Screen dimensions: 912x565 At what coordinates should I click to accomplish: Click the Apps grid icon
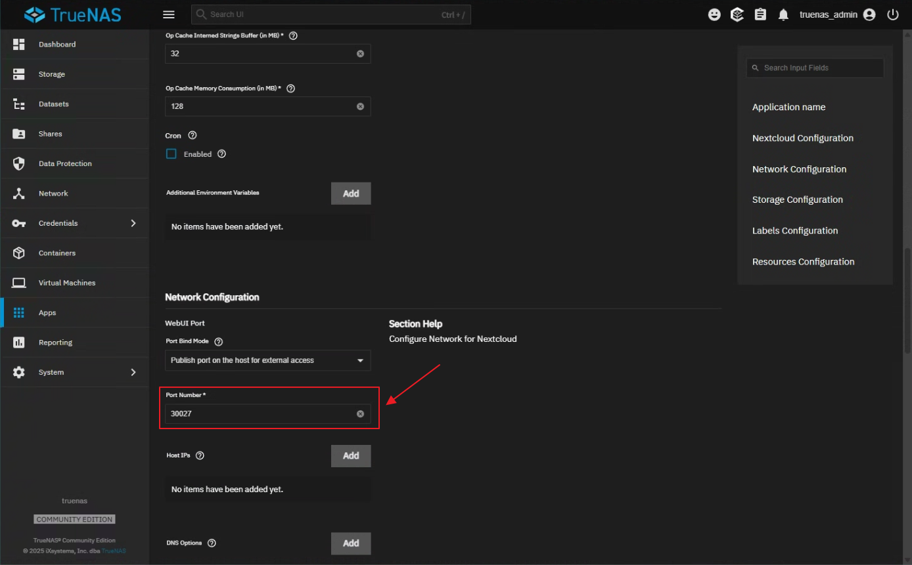coord(19,312)
